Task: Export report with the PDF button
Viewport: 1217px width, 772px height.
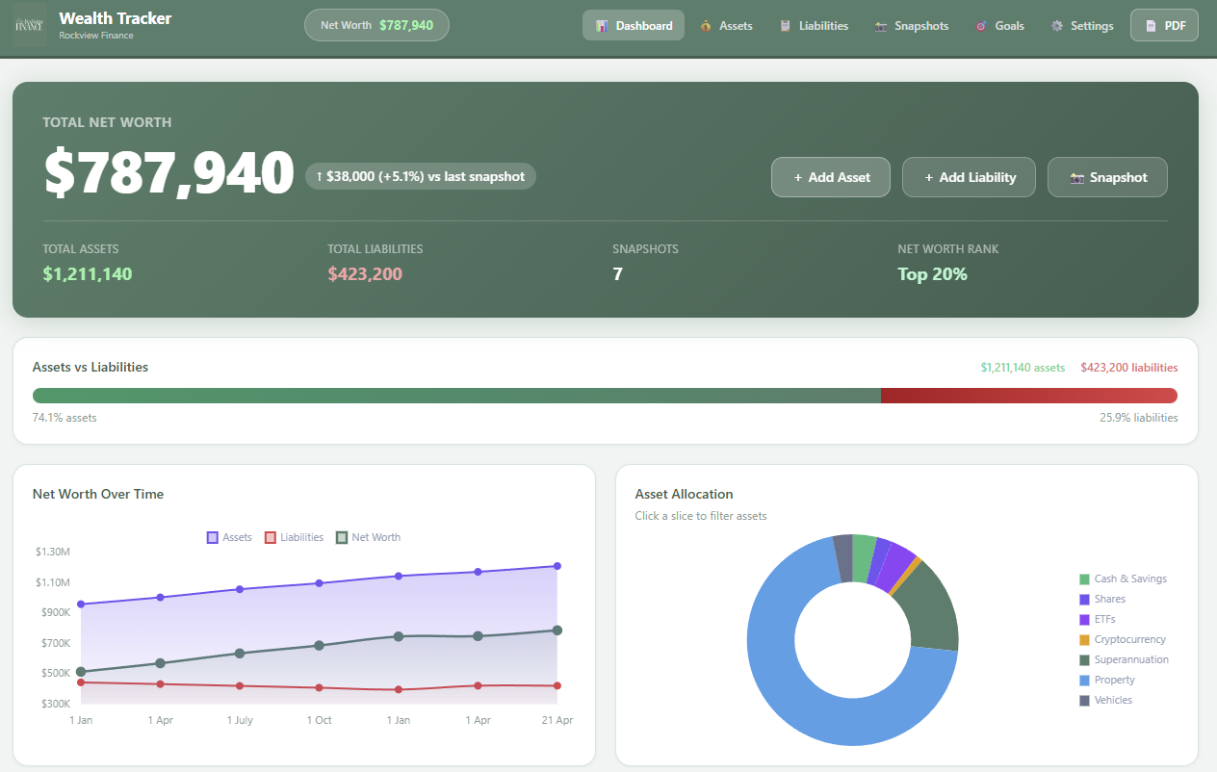Action: click(1165, 25)
